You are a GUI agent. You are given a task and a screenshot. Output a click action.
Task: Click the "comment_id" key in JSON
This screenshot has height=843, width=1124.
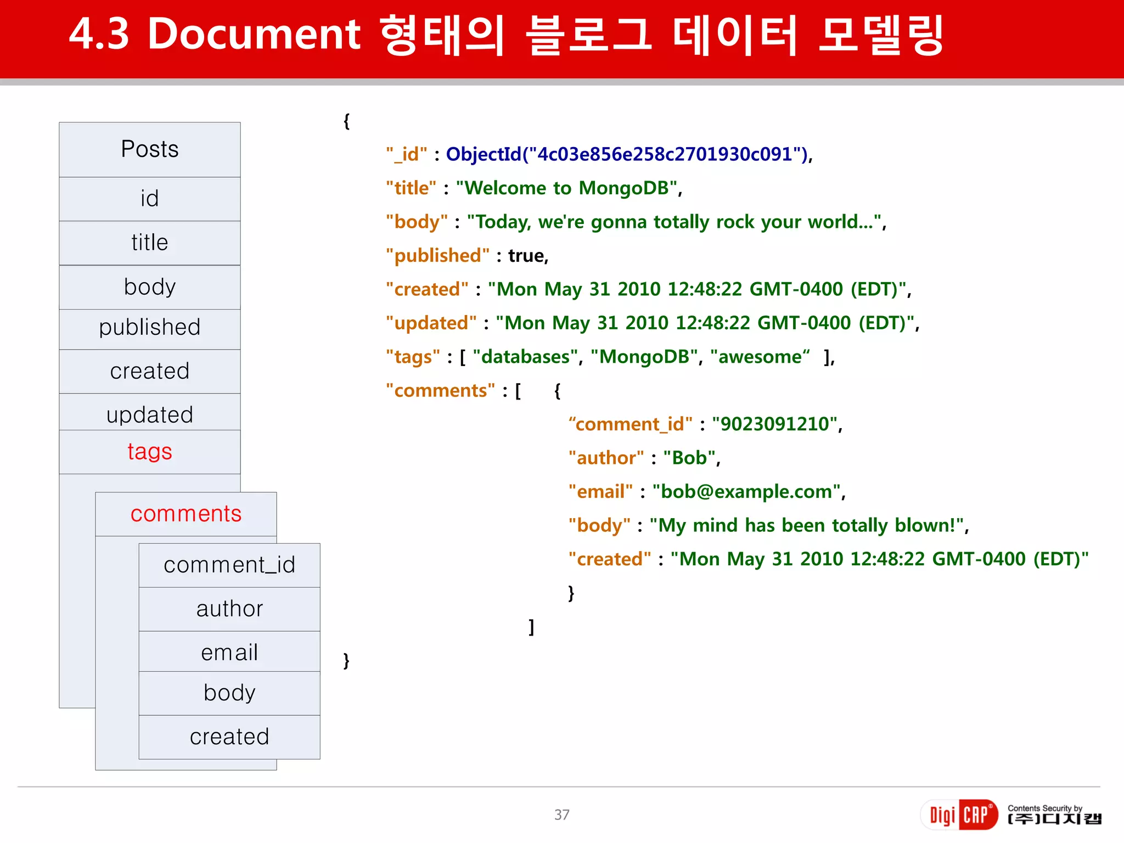[x=630, y=424]
